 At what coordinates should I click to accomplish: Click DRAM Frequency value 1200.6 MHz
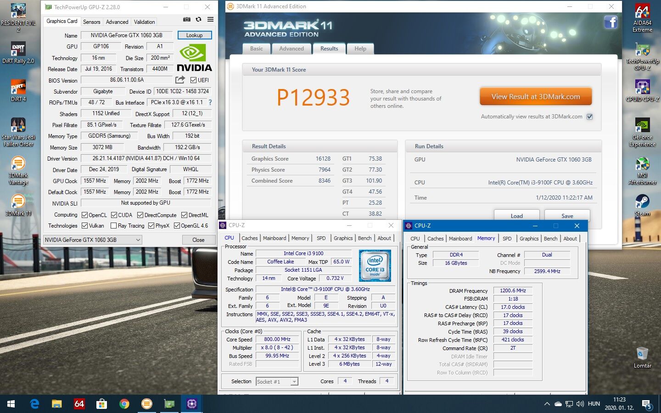tap(513, 290)
